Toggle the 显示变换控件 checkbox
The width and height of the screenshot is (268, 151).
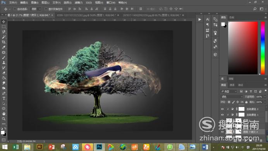coord(46,9)
